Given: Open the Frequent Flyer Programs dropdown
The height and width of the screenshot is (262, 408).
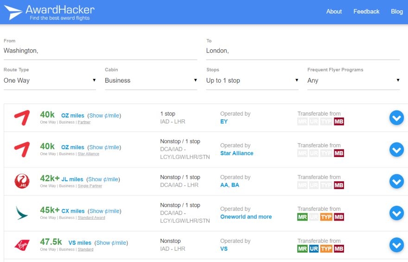Looking at the screenshot, I should coord(353,80).
